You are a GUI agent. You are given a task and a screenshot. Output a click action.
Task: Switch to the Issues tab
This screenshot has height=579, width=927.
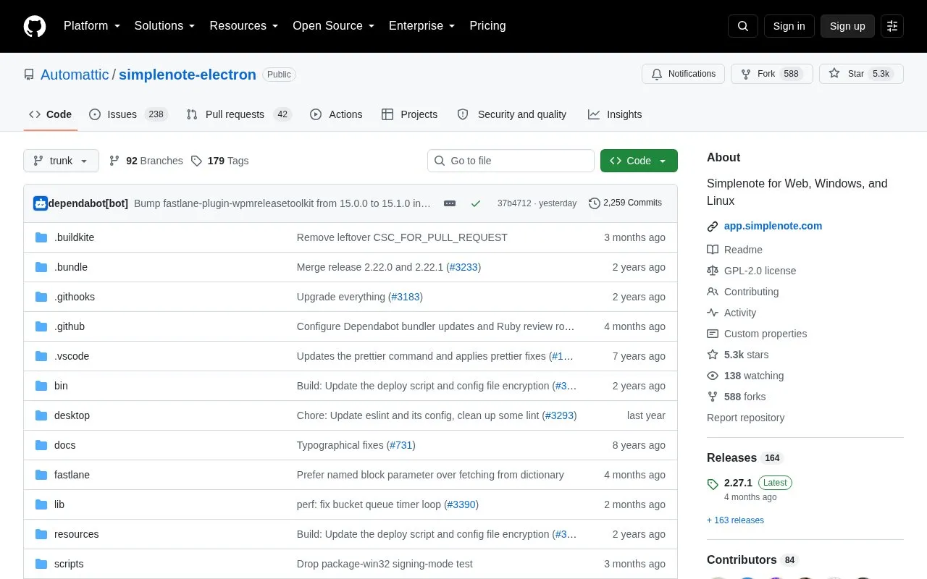(x=128, y=114)
